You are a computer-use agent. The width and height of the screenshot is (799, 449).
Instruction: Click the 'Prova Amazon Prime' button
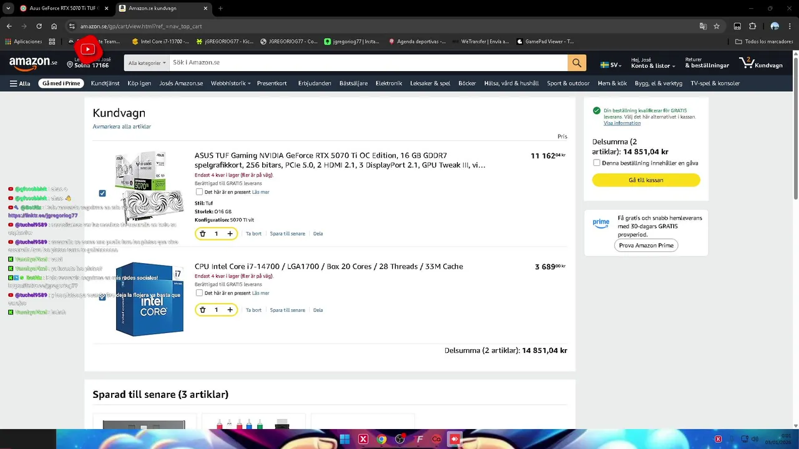(646, 246)
